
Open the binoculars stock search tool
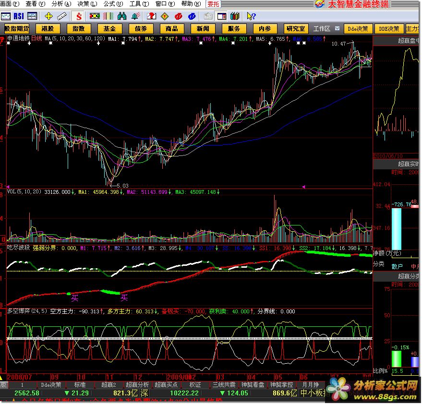tap(122, 16)
